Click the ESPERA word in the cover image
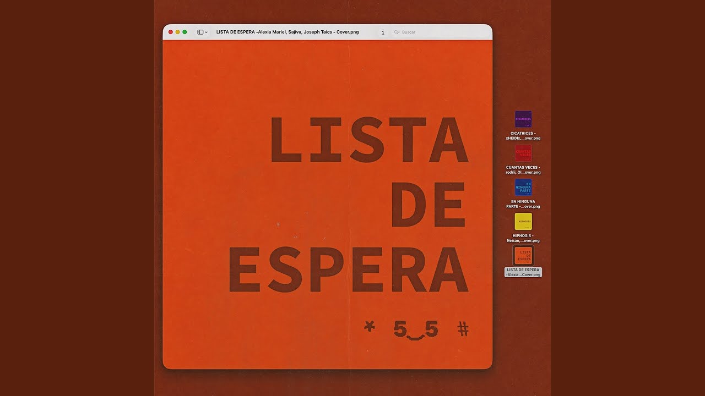The image size is (705, 396). pyautogui.click(x=349, y=270)
